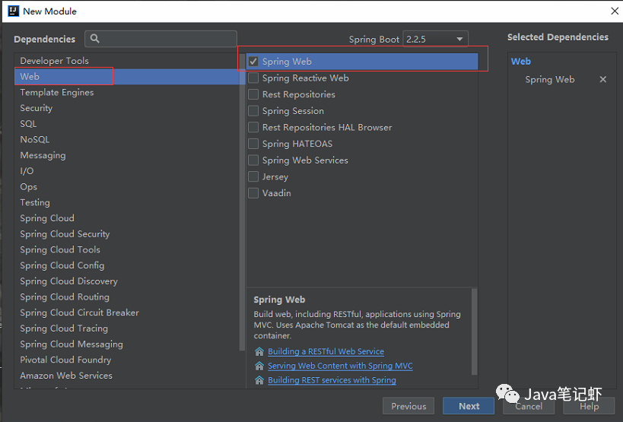Click the Cancel button
Screen dimensions: 623x422
tap(529, 406)
